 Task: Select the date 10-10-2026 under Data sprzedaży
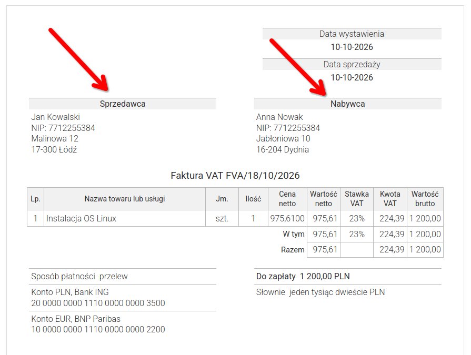(x=352, y=78)
